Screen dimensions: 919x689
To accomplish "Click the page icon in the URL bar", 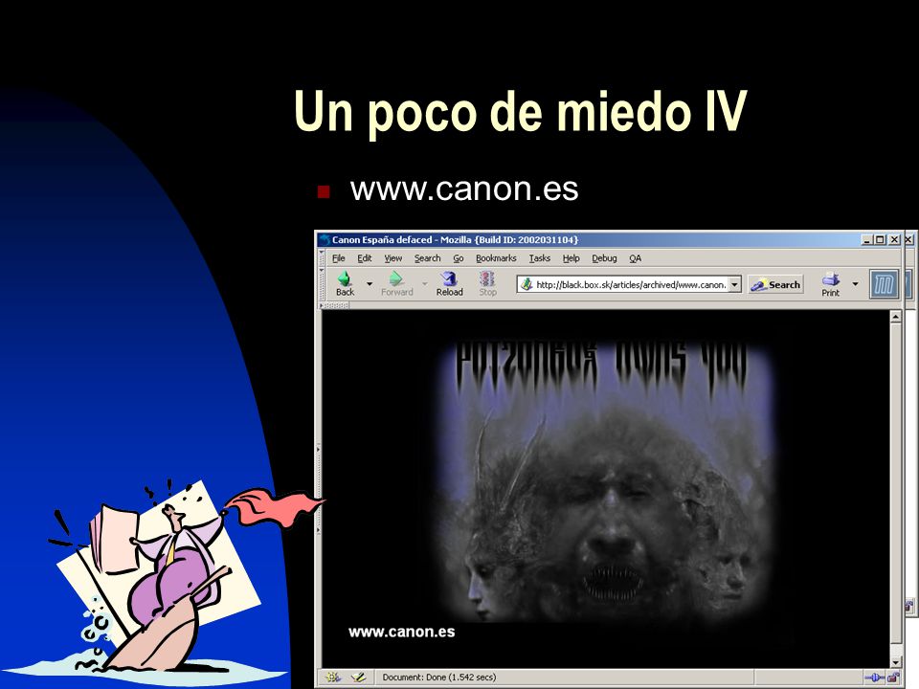I will pos(527,284).
